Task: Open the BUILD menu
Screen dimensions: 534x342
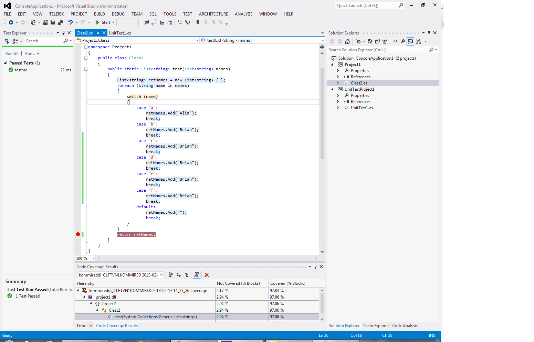Action: coord(99,14)
